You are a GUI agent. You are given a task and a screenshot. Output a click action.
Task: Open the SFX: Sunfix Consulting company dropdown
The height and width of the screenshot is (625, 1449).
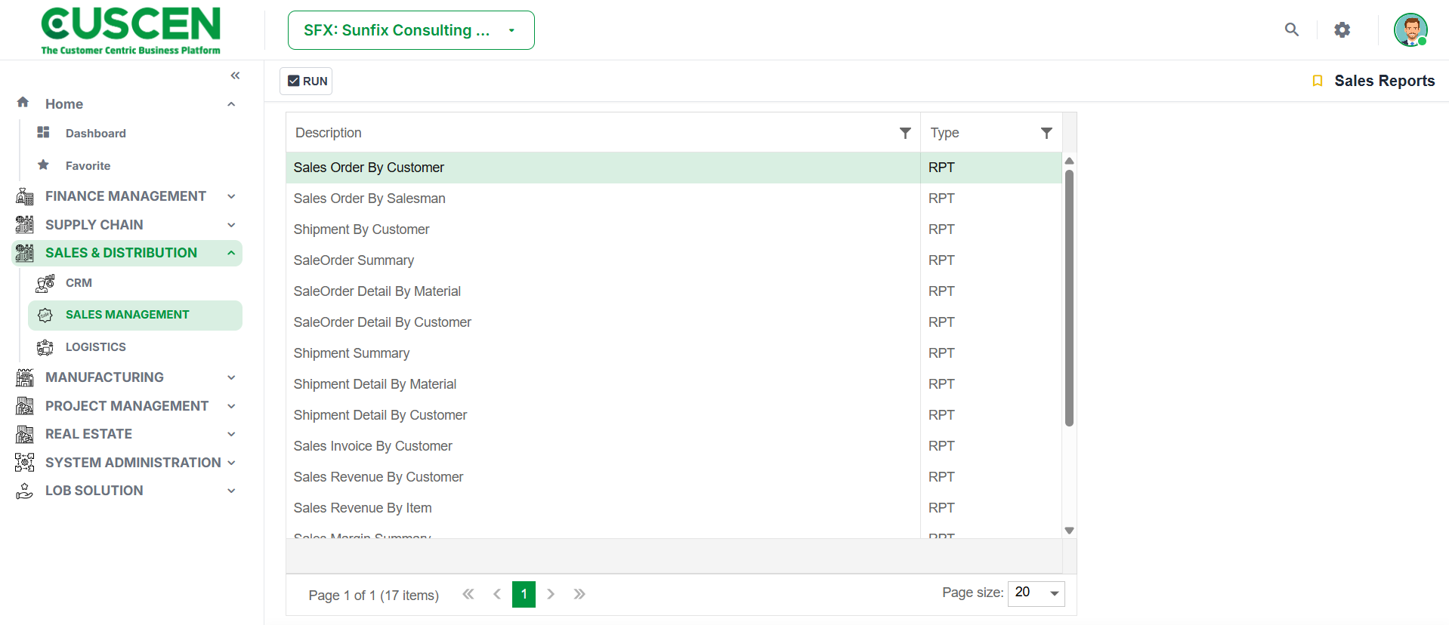411,30
